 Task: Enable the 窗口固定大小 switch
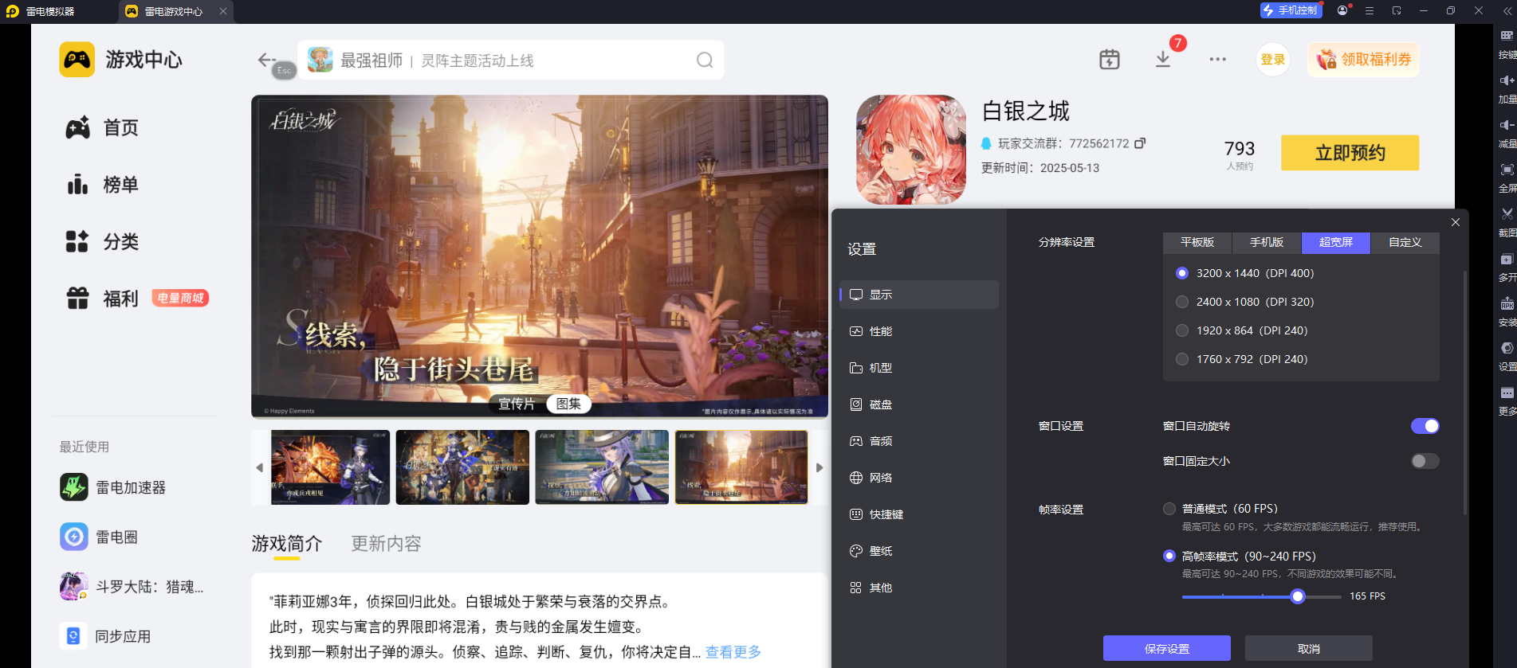click(x=1425, y=461)
